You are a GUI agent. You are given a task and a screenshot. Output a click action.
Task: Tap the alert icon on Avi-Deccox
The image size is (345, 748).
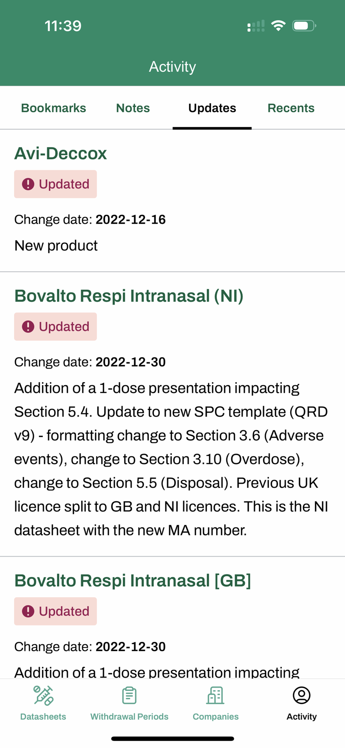[x=28, y=184]
